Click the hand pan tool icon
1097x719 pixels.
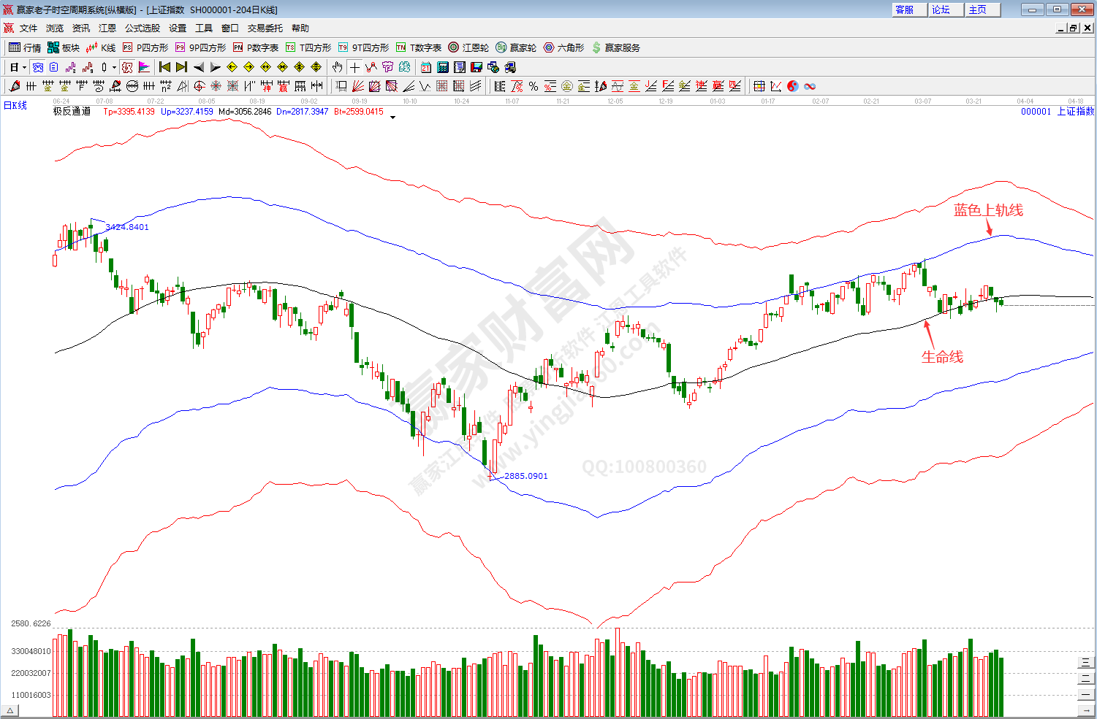[337, 67]
